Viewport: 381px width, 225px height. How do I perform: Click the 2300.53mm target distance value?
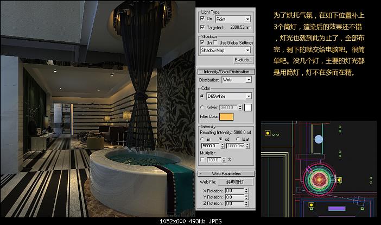[x=240, y=27]
